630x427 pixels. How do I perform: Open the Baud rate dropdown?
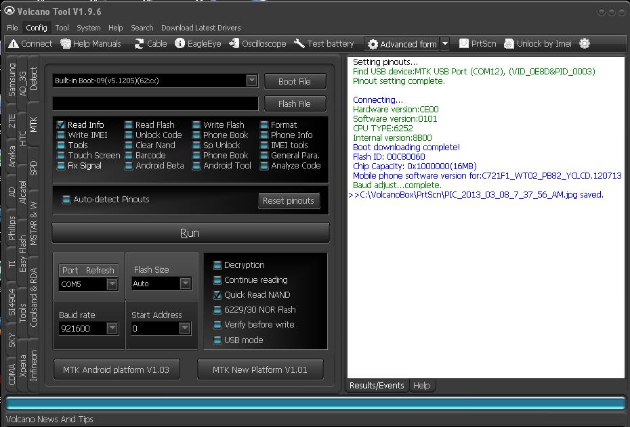point(112,329)
